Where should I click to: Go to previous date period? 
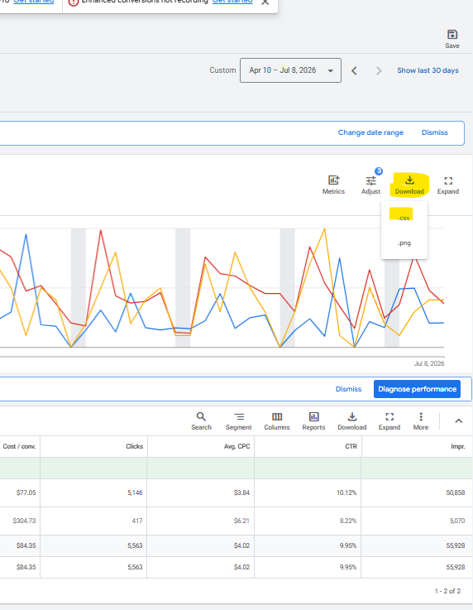pos(354,71)
